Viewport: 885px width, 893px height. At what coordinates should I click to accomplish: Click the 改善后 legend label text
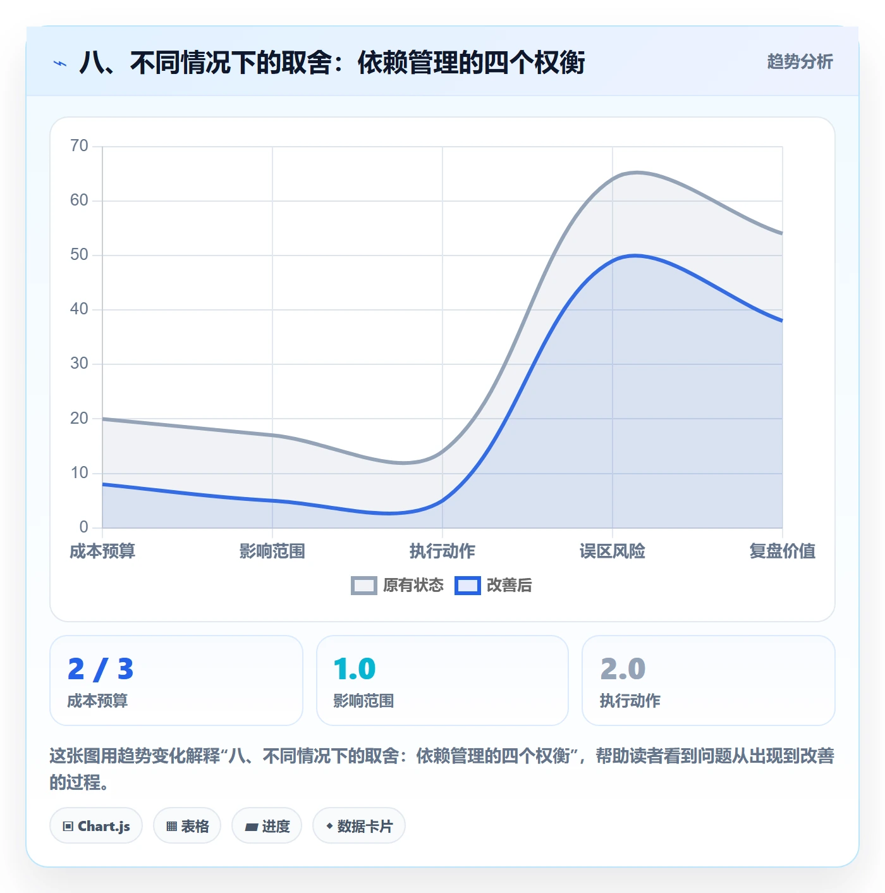[510, 586]
